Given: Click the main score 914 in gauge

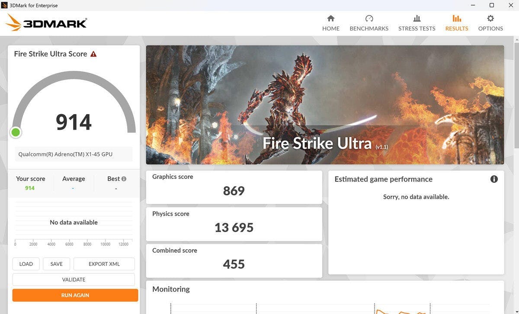Looking at the screenshot, I should (x=74, y=122).
